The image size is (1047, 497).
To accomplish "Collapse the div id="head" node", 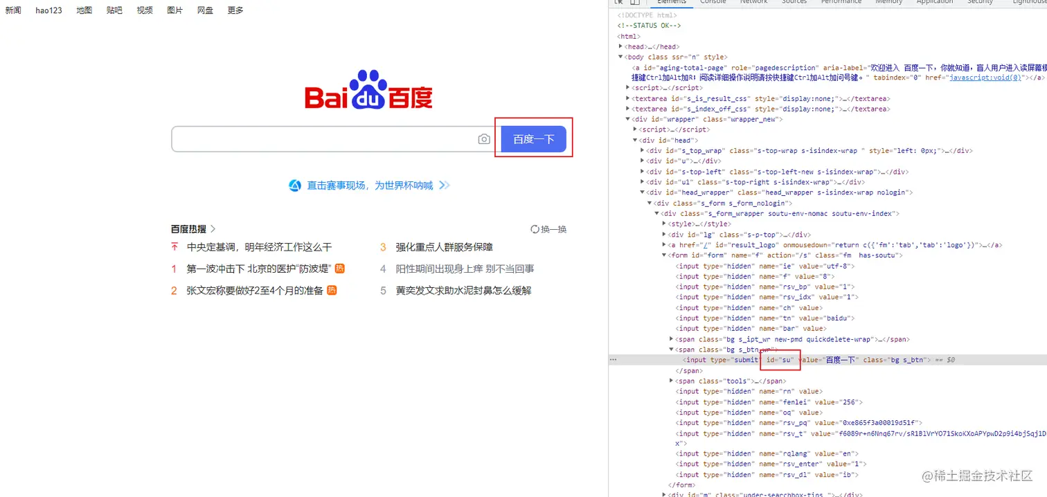I will click(x=635, y=141).
